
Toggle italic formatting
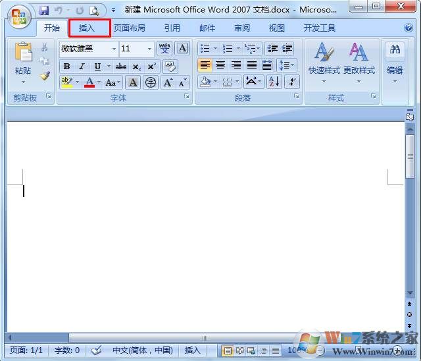click(x=82, y=67)
